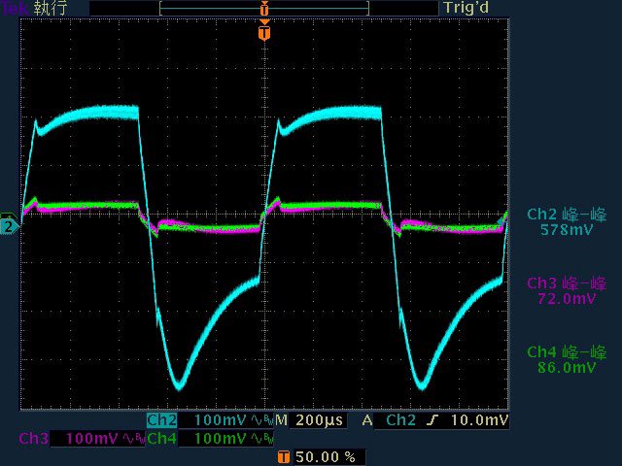Select the highlighted Ch2 channel label
The height and width of the screenshot is (466, 622).
pyautogui.click(x=162, y=420)
